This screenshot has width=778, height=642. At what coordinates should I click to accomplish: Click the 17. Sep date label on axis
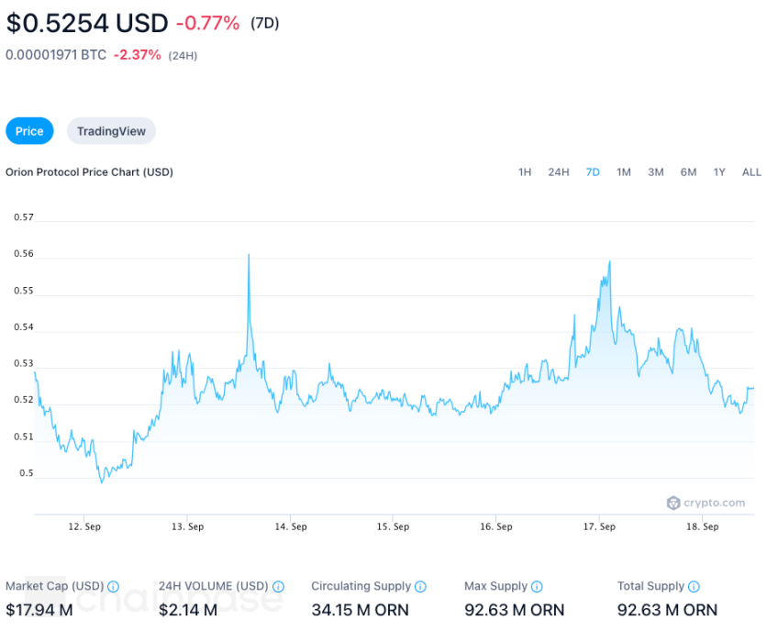click(x=599, y=527)
